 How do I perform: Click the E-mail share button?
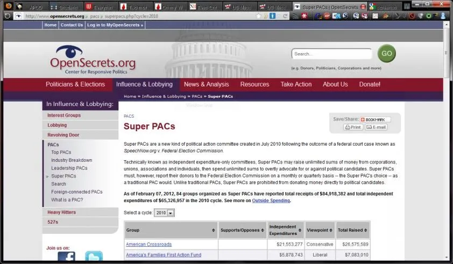pos(376,127)
